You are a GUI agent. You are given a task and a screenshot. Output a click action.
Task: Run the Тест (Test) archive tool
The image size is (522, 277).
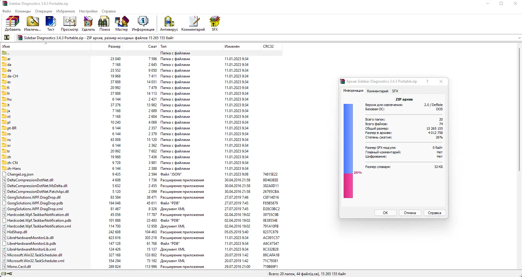(x=51, y=22)
